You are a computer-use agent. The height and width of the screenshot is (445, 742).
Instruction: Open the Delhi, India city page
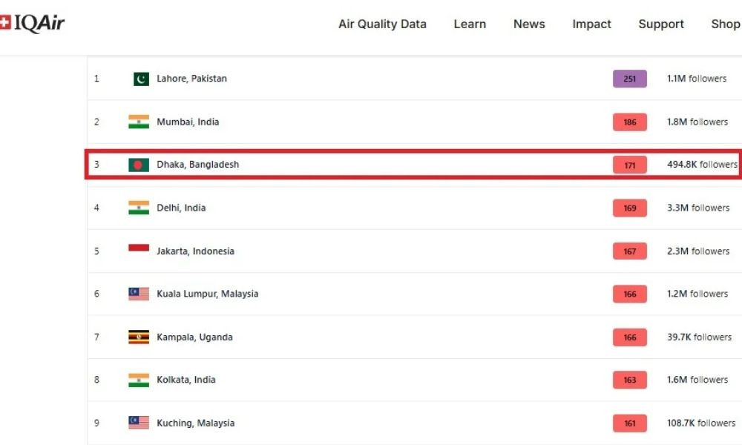(181, 208)
